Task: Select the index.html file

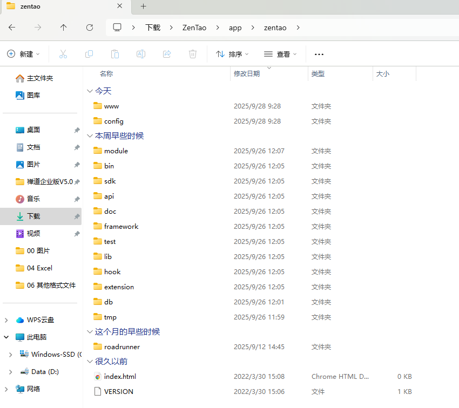Action: 119,377
